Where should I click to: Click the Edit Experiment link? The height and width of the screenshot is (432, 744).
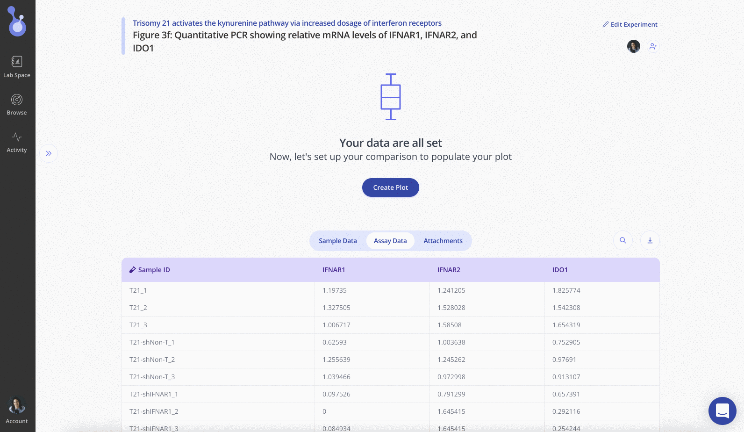click(x=630, y=24)
